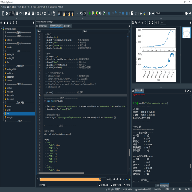The height and width of the screenshot is (192, 192).
Task: Open the ファイル menu
Action: 3,7
